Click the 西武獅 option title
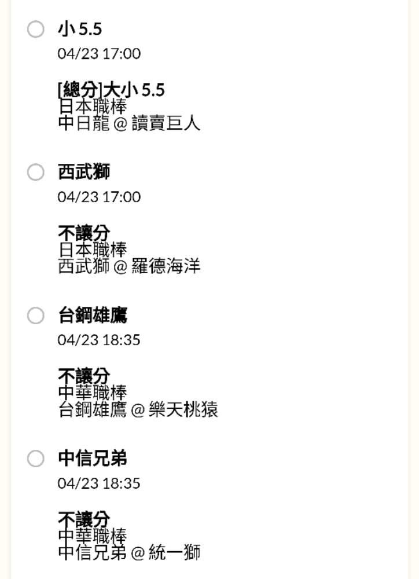419x579 pixels. click(x=84, y=172)
